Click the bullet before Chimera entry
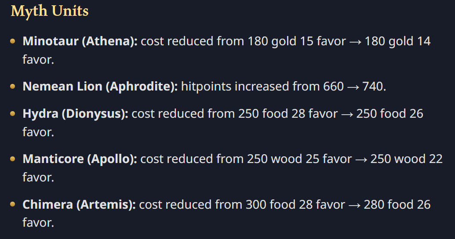This screenshot has height=239, width=455. click(13, 204)
